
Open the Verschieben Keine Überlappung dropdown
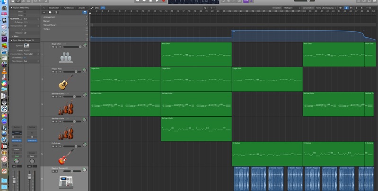325,8
